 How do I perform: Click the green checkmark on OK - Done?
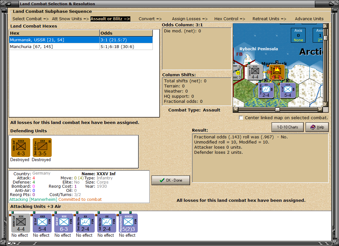(x=162, y=180)
